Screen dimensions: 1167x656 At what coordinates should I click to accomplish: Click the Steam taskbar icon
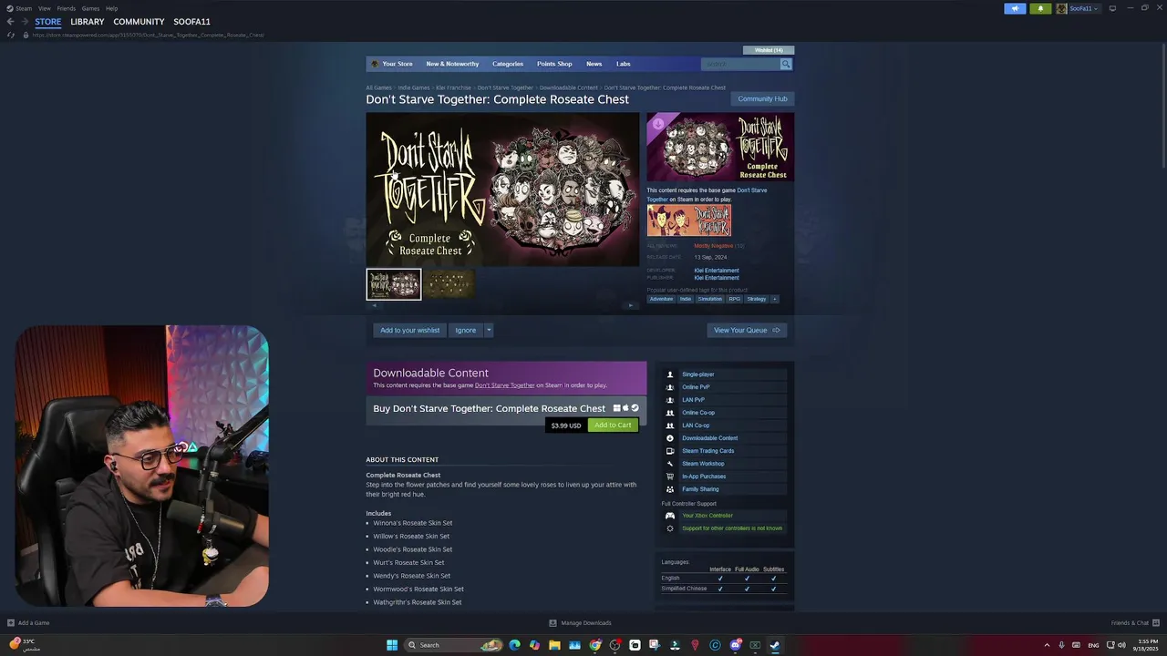coord(775,645)
